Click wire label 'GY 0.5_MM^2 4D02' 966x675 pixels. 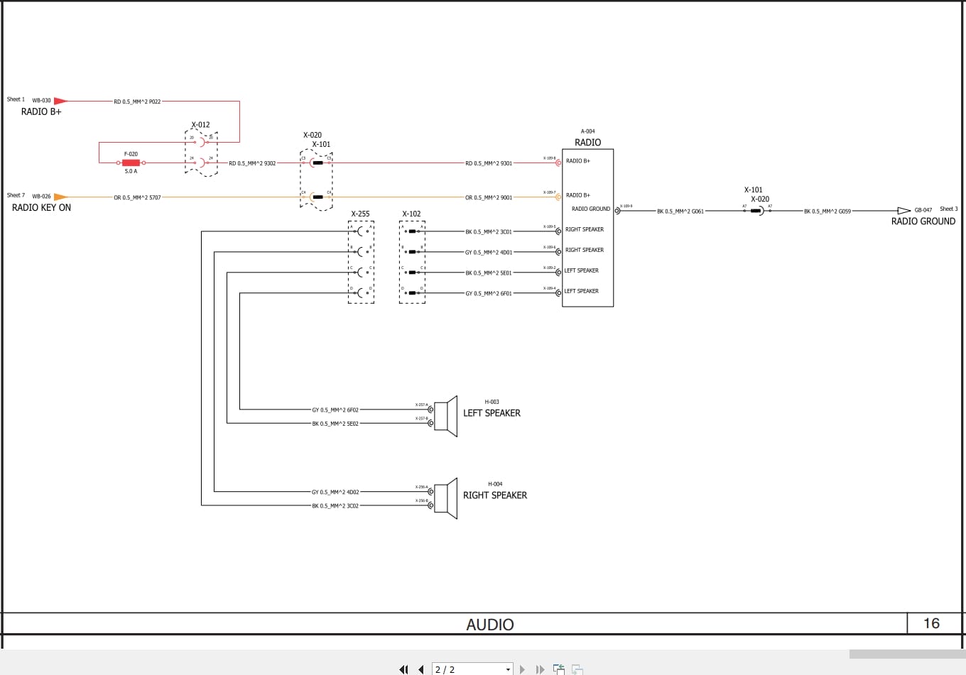(x=335, y=493)
